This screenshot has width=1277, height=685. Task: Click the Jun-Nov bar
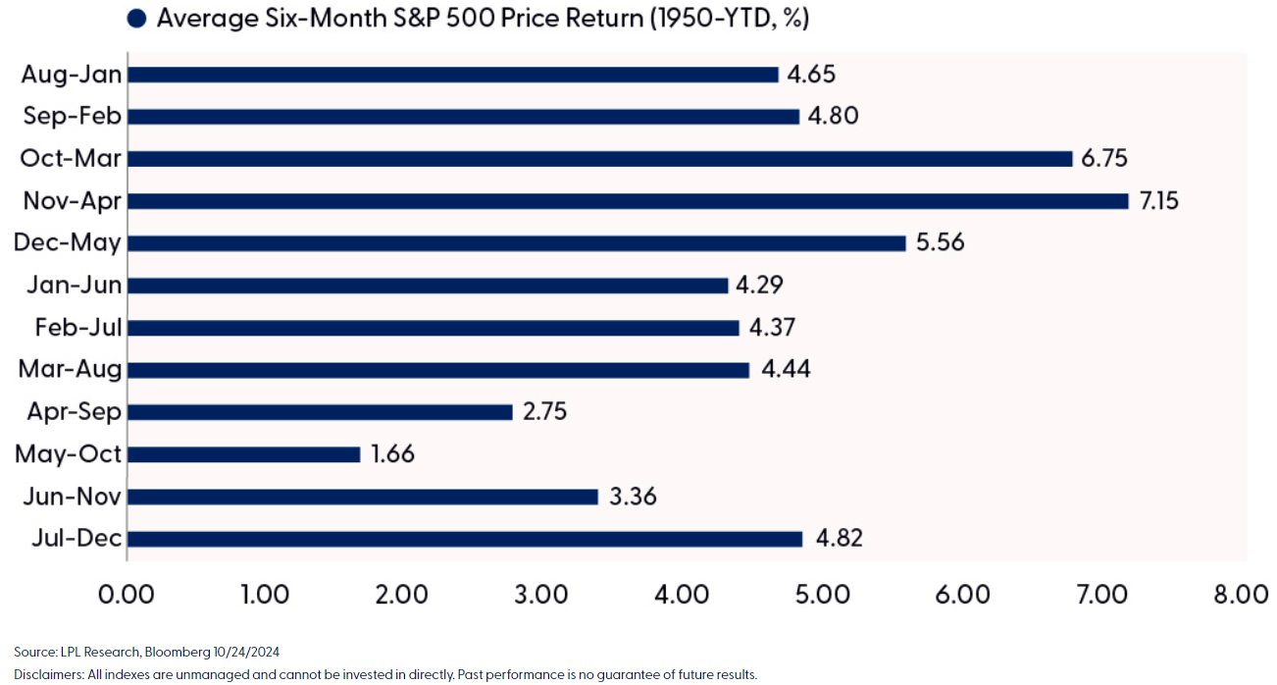pos(362,497)
